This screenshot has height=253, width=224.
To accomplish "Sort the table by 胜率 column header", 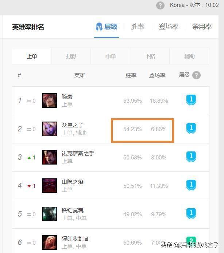I will click(131, 75).
